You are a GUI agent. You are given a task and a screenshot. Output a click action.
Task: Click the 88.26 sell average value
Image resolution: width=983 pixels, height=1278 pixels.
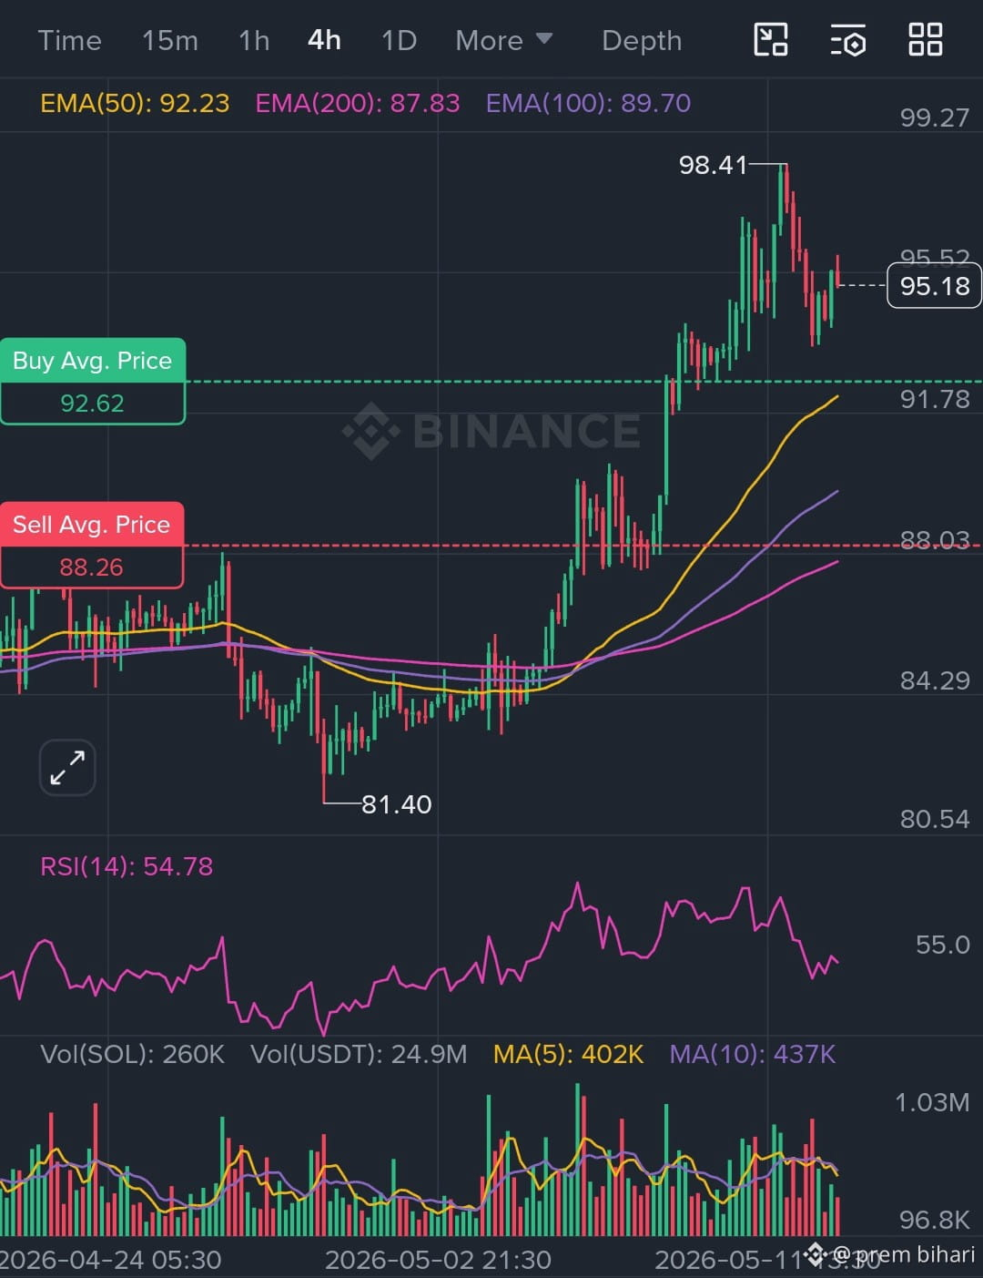coord(91,567)
